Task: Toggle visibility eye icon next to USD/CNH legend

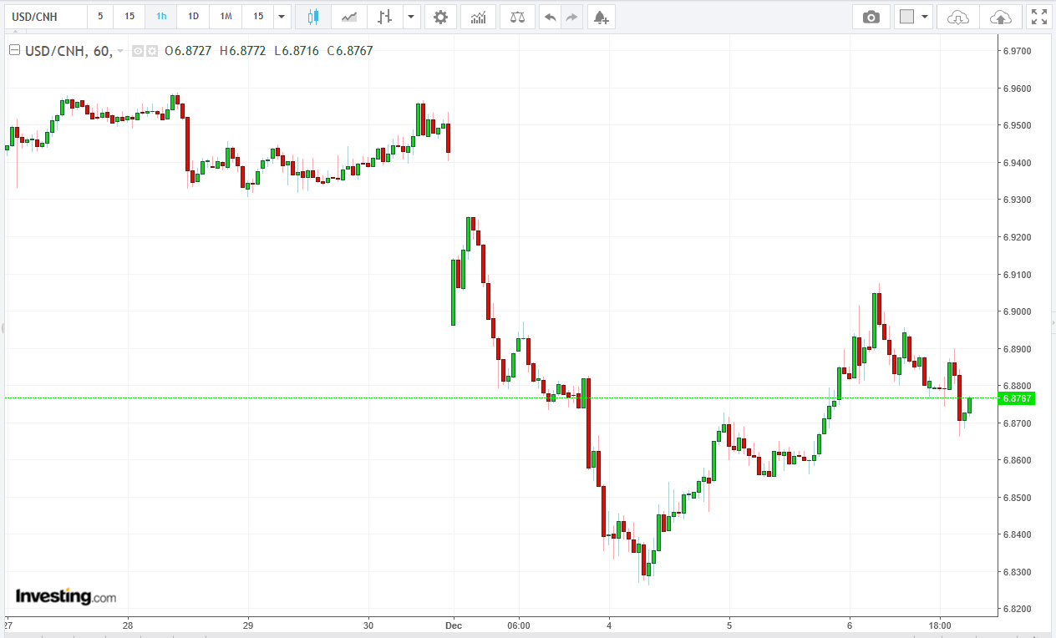Action: click(139, 51)
